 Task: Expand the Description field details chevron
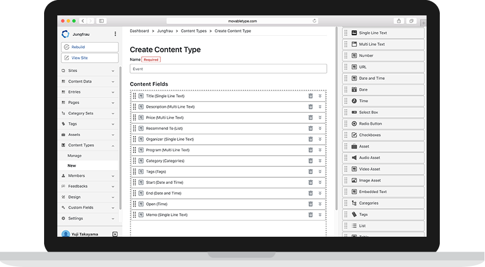[x=320, y=107]
